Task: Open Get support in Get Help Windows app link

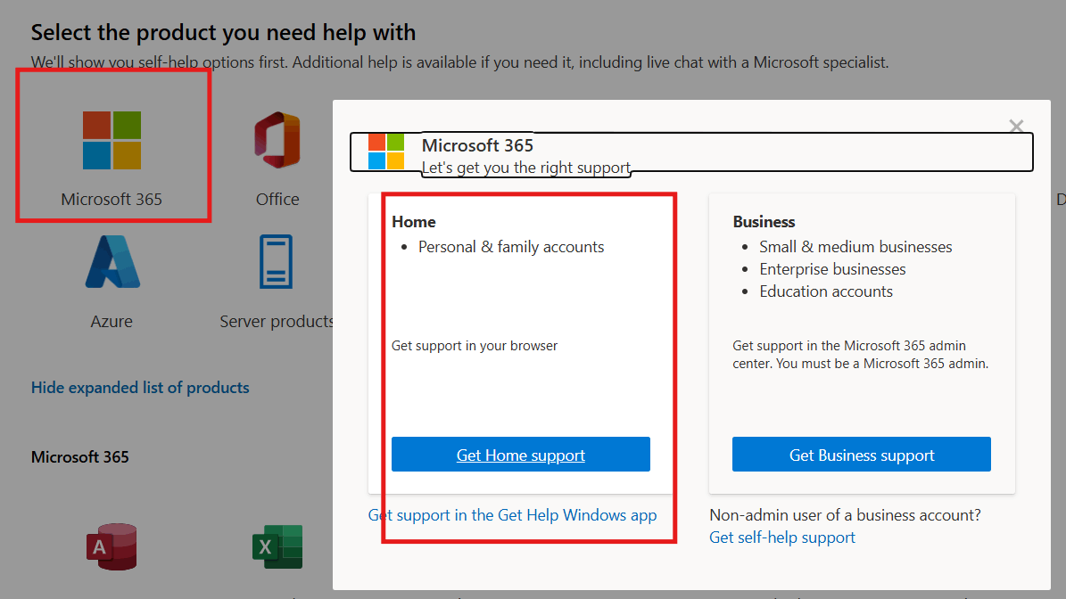Action: 513,515
